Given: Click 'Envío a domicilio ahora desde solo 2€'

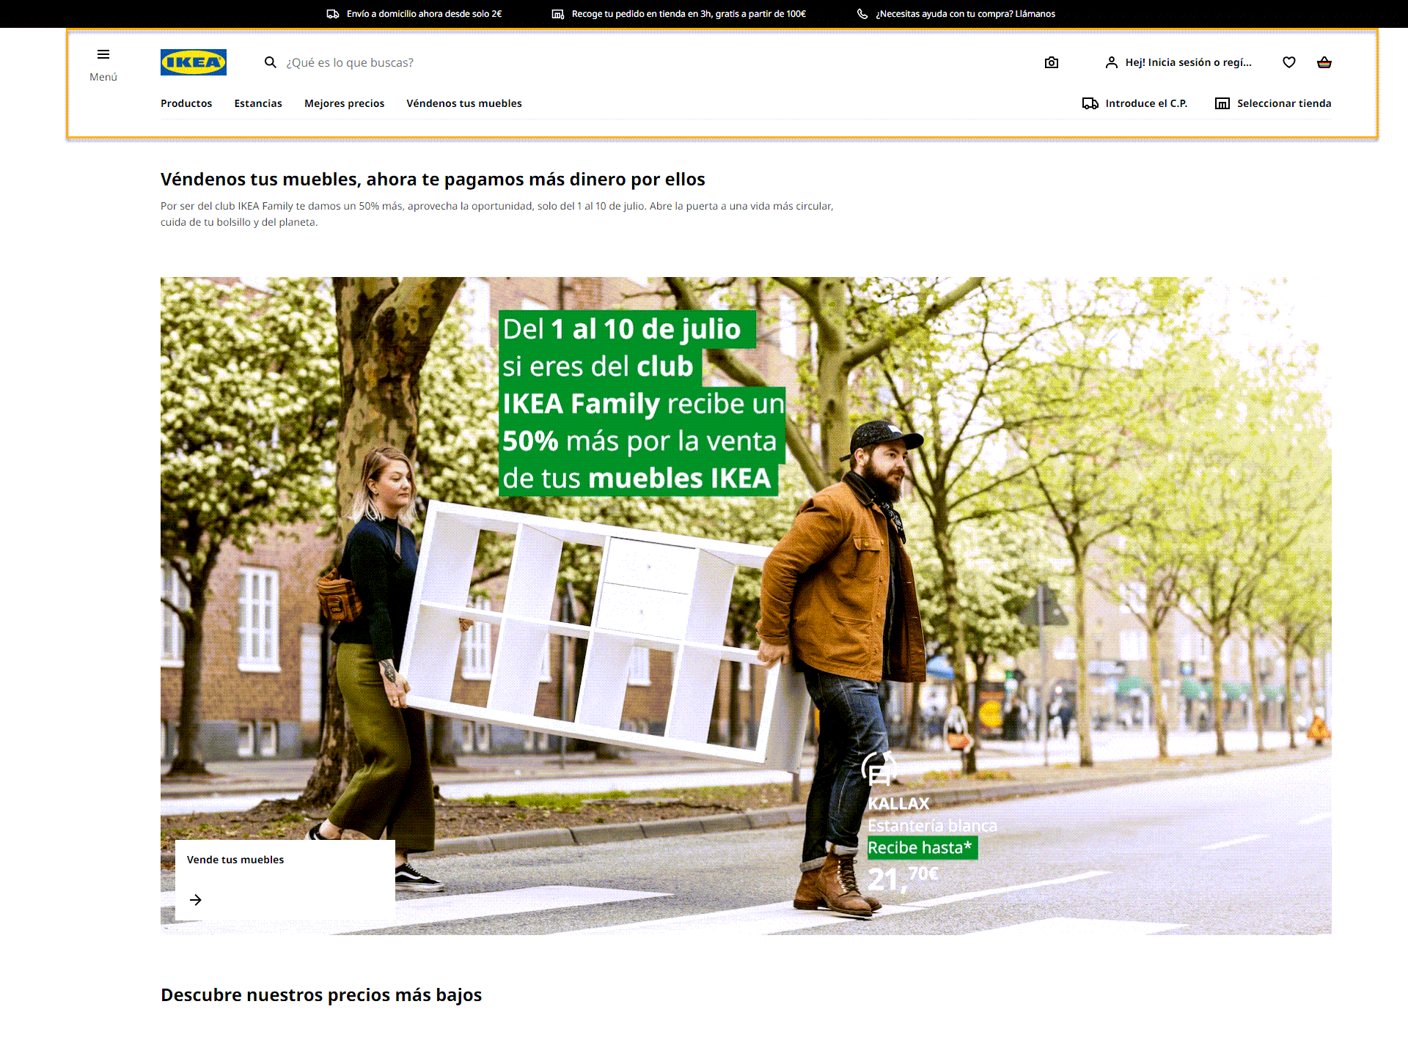Looking at the screenshot, I should [425, 14].
